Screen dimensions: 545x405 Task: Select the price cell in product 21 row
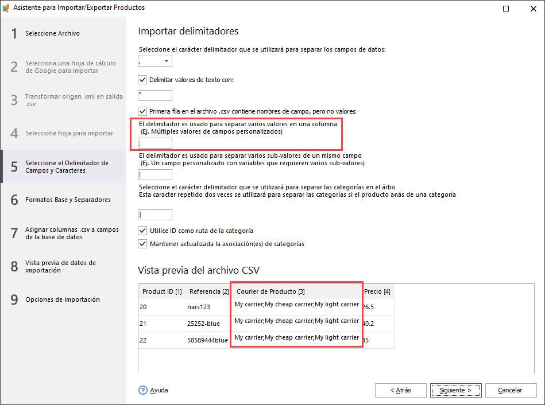[378, 324]
